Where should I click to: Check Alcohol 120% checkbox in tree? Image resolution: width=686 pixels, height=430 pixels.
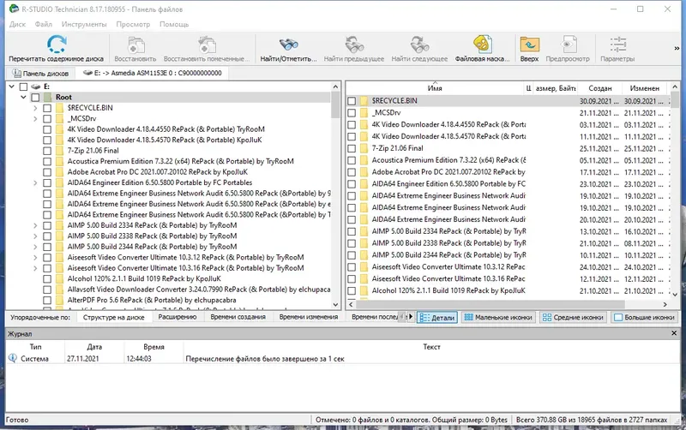tap(47, 278)
